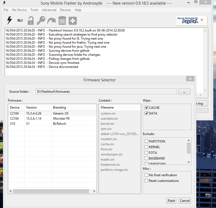Click kernel.sin in Content list
216x208 pixels.
pyautogui.click(x=107, y=124)
